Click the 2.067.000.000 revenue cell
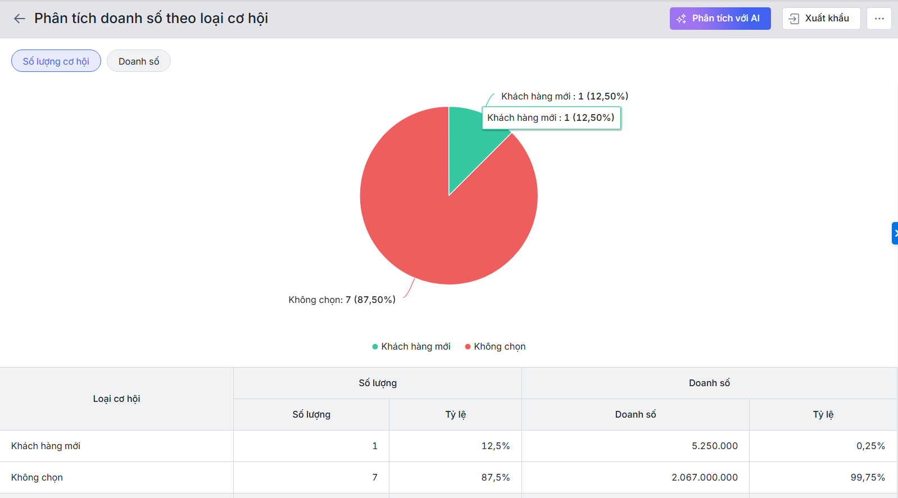 [704, 478]
